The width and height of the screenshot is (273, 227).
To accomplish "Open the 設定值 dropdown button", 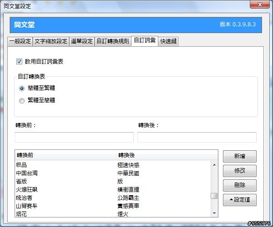I will tap(240, 200).
